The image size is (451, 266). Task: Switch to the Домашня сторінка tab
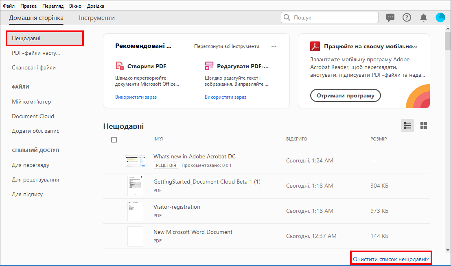click(x=36, y=18)
